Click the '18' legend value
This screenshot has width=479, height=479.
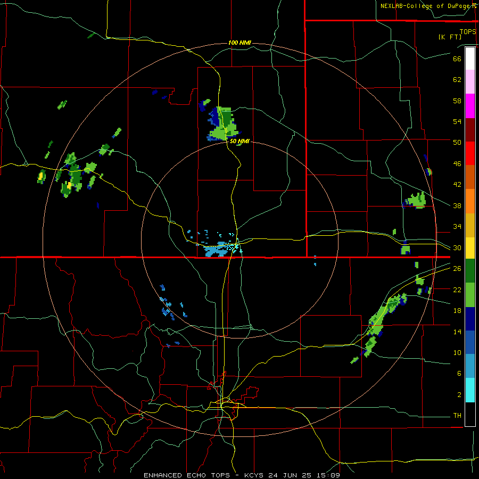point(457,311)
